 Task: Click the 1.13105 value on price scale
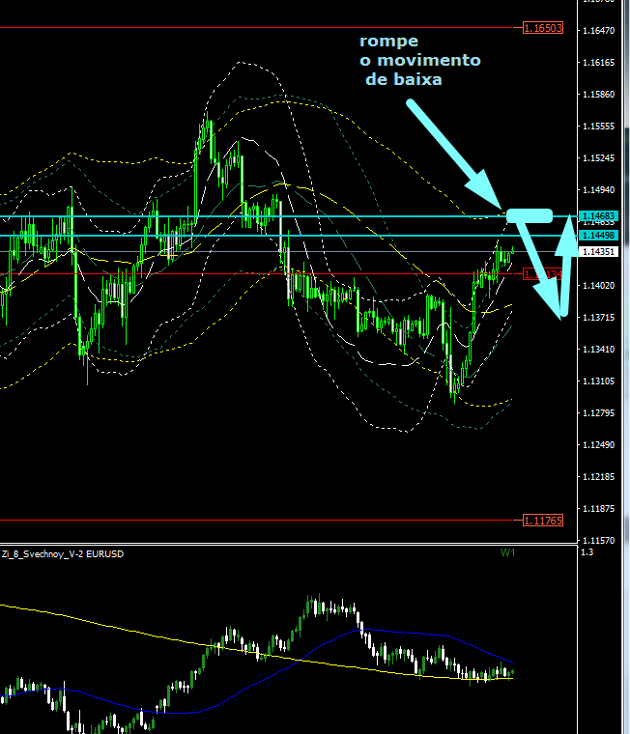600,381
